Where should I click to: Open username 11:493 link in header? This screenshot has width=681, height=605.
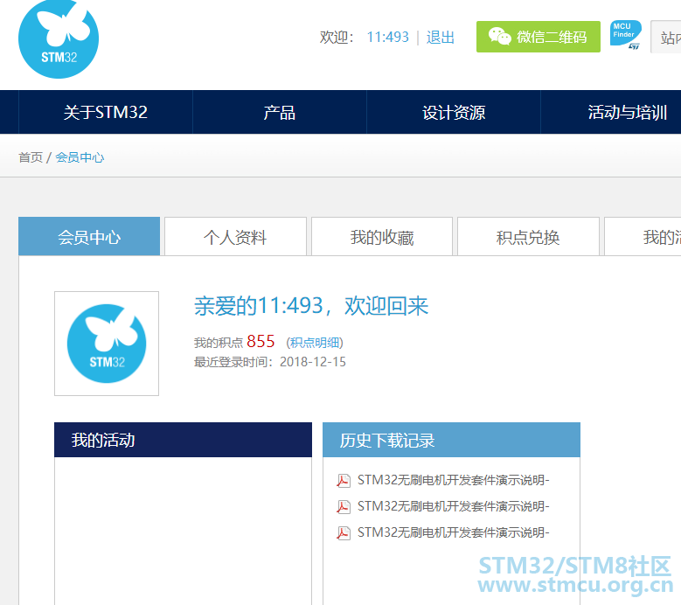coord(387,38)
